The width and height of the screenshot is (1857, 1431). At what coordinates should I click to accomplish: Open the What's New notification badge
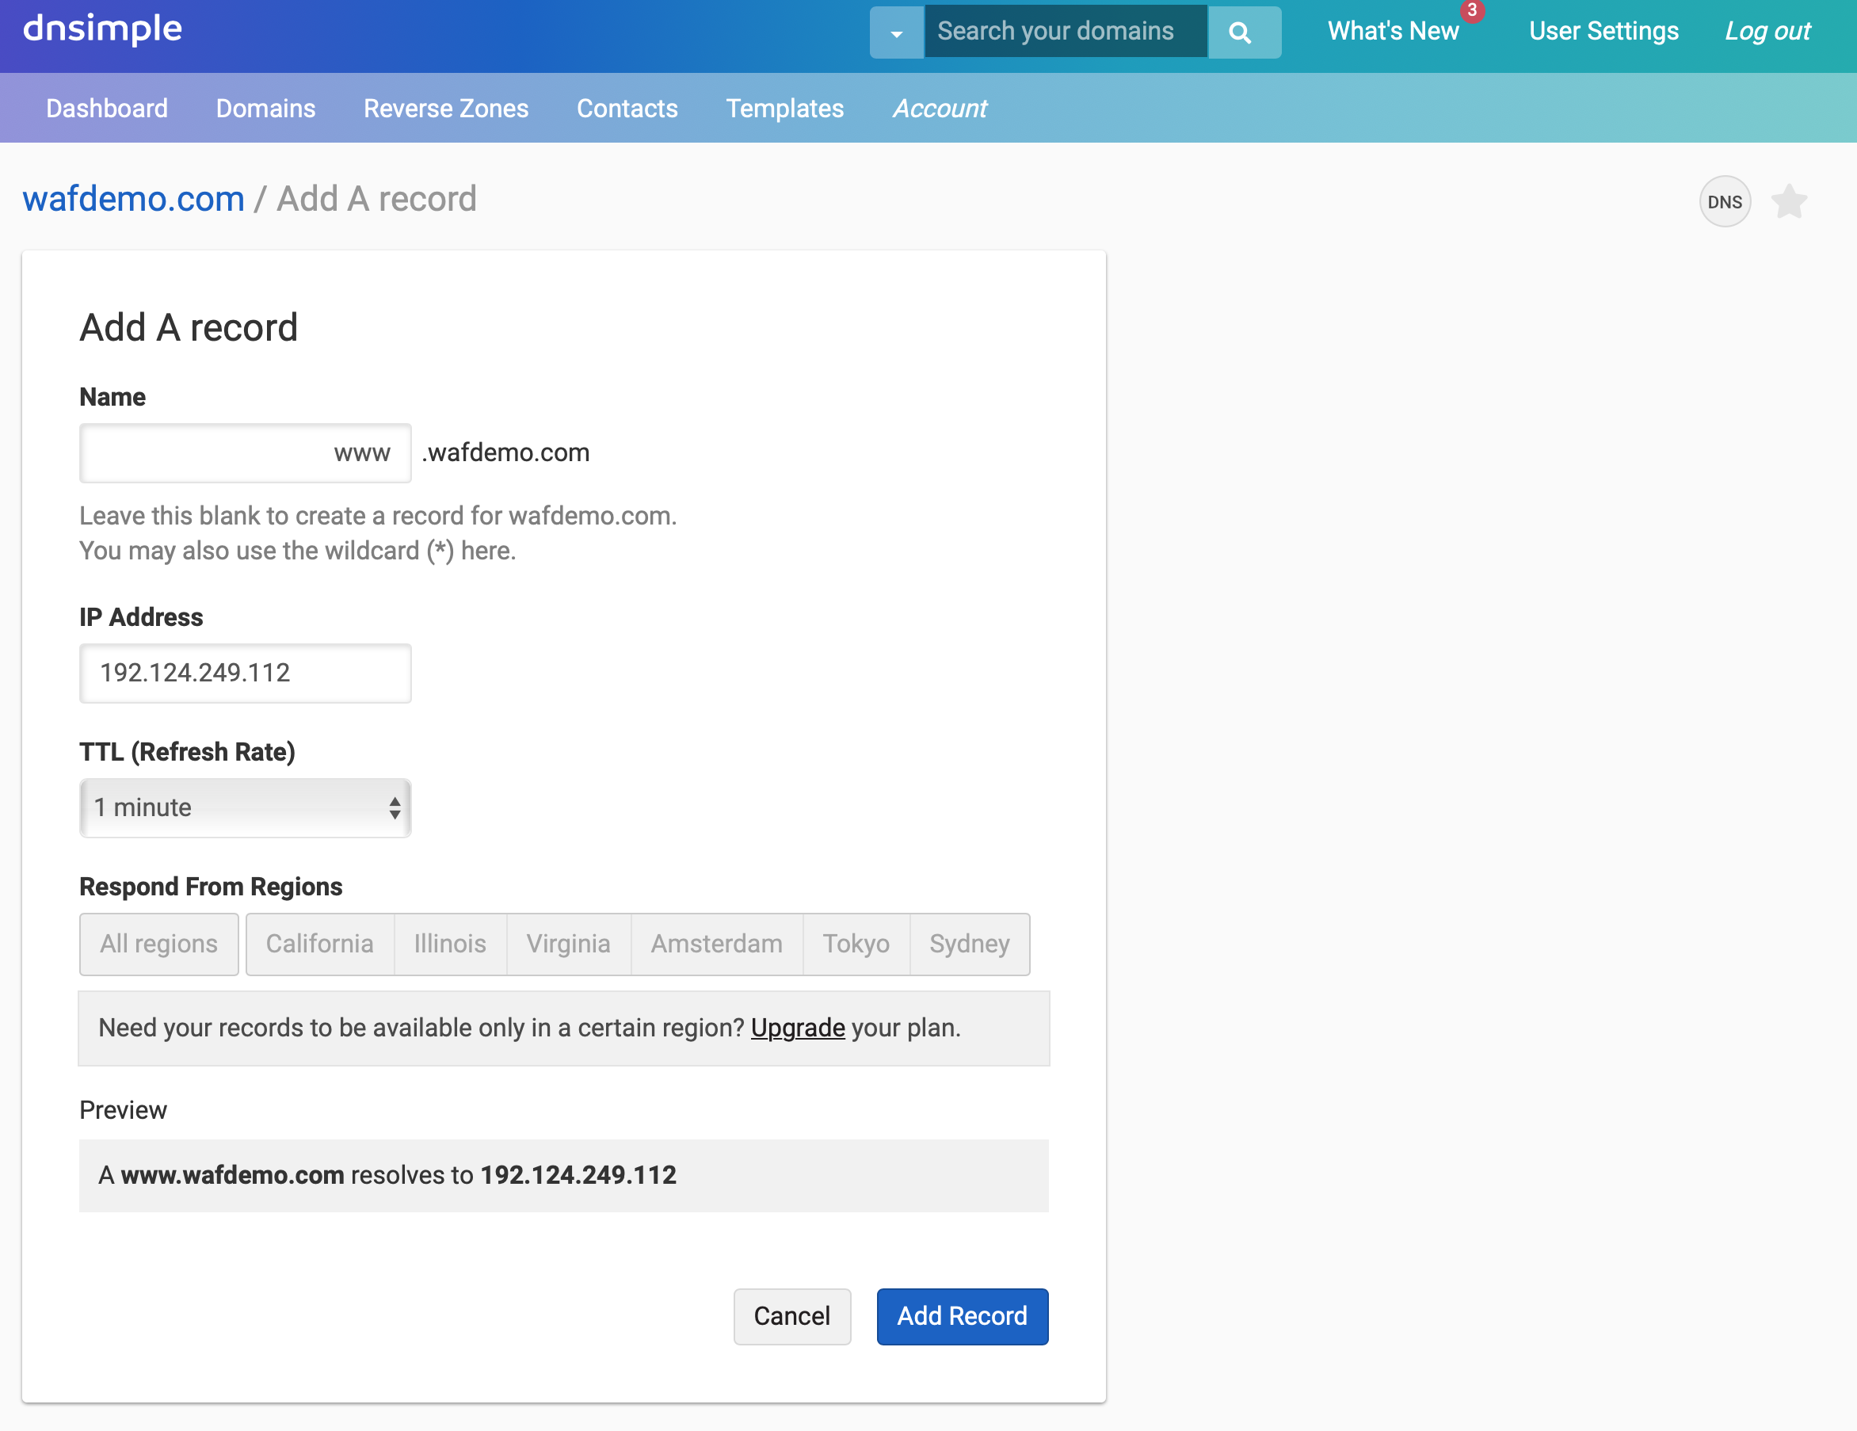coord(1471,11)
